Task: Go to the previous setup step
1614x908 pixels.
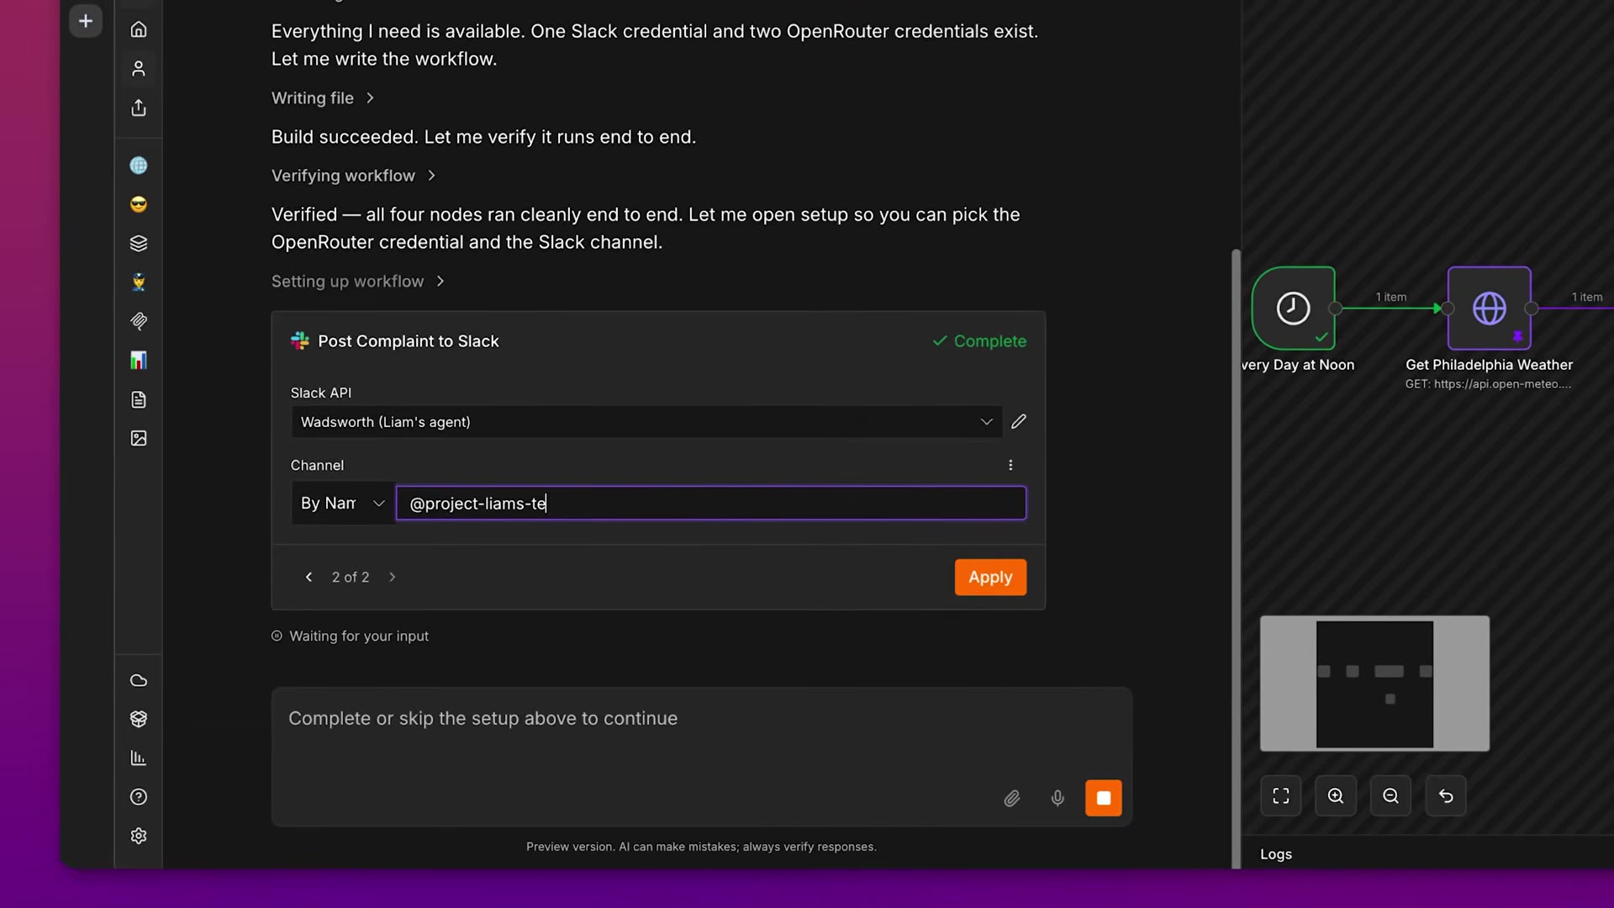Action: [x=309, y=577]
